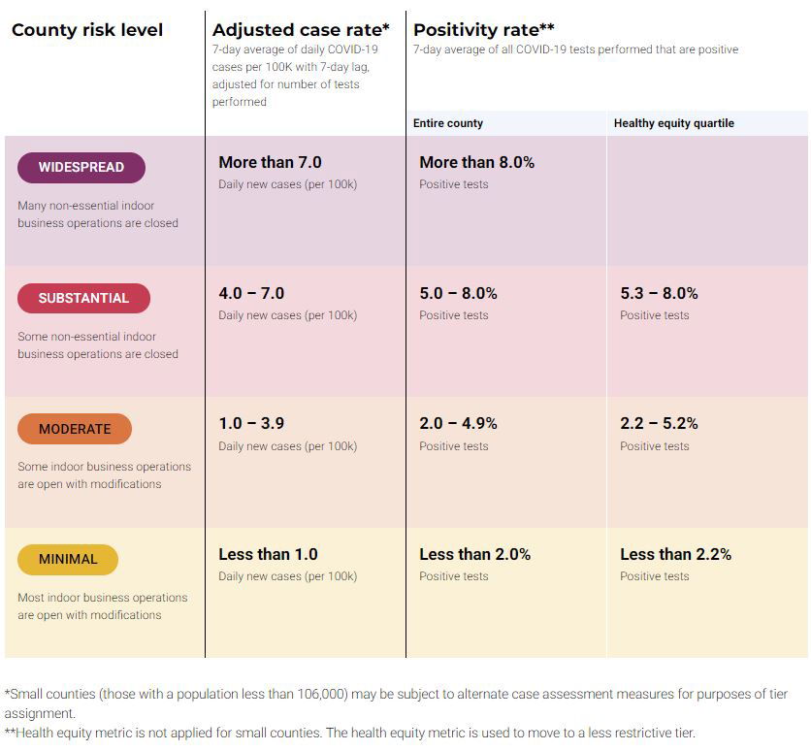This screenshot has height=751, width=811.
Task: Select the 4.0 – 7.0 case rate value
Action: pyautogui.click(x=251, y=293)
